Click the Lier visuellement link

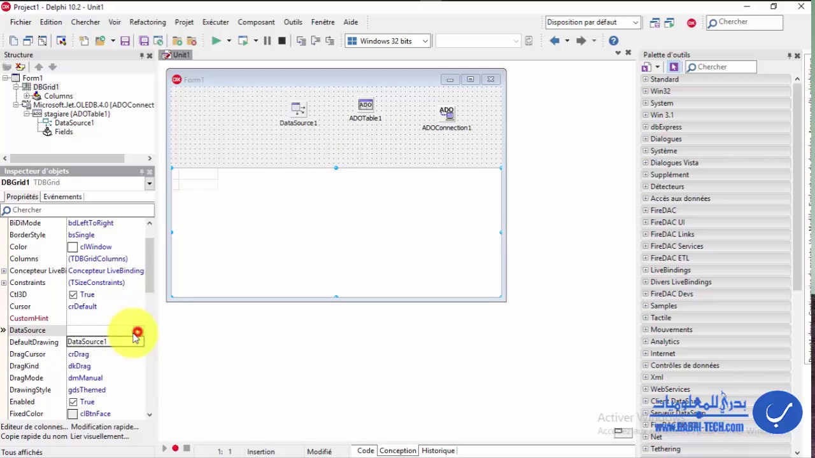[99, 436]
